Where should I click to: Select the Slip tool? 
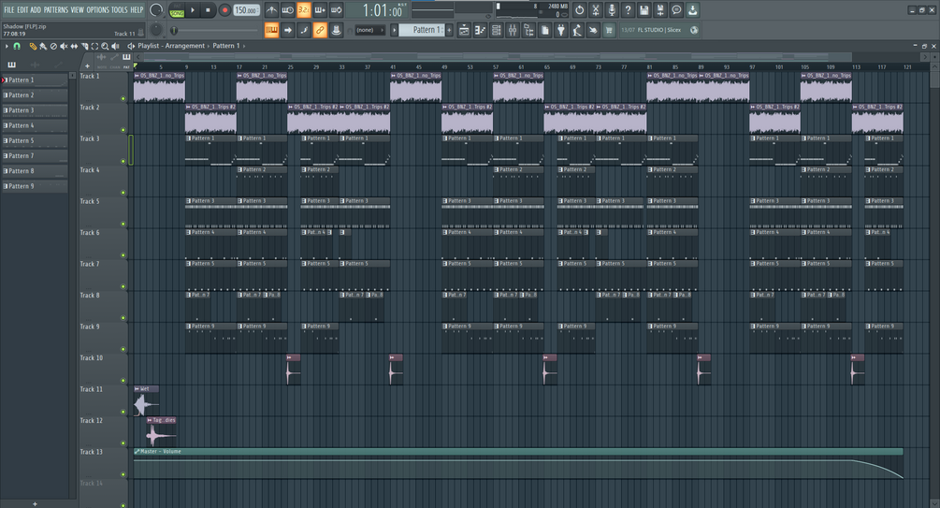74,46
